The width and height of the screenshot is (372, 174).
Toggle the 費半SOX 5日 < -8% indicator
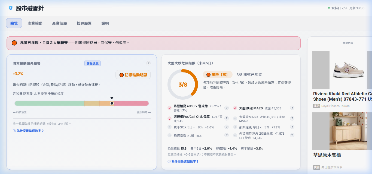click(169, 127)
